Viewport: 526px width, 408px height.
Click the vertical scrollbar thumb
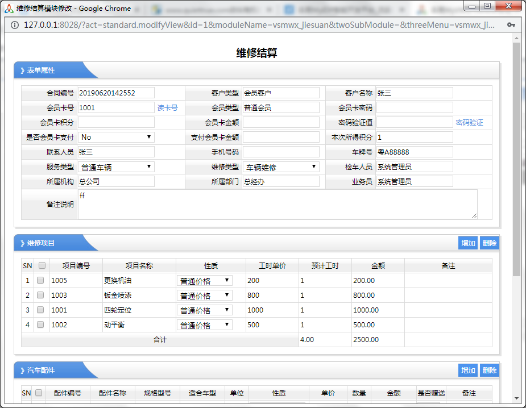point(516,159)
